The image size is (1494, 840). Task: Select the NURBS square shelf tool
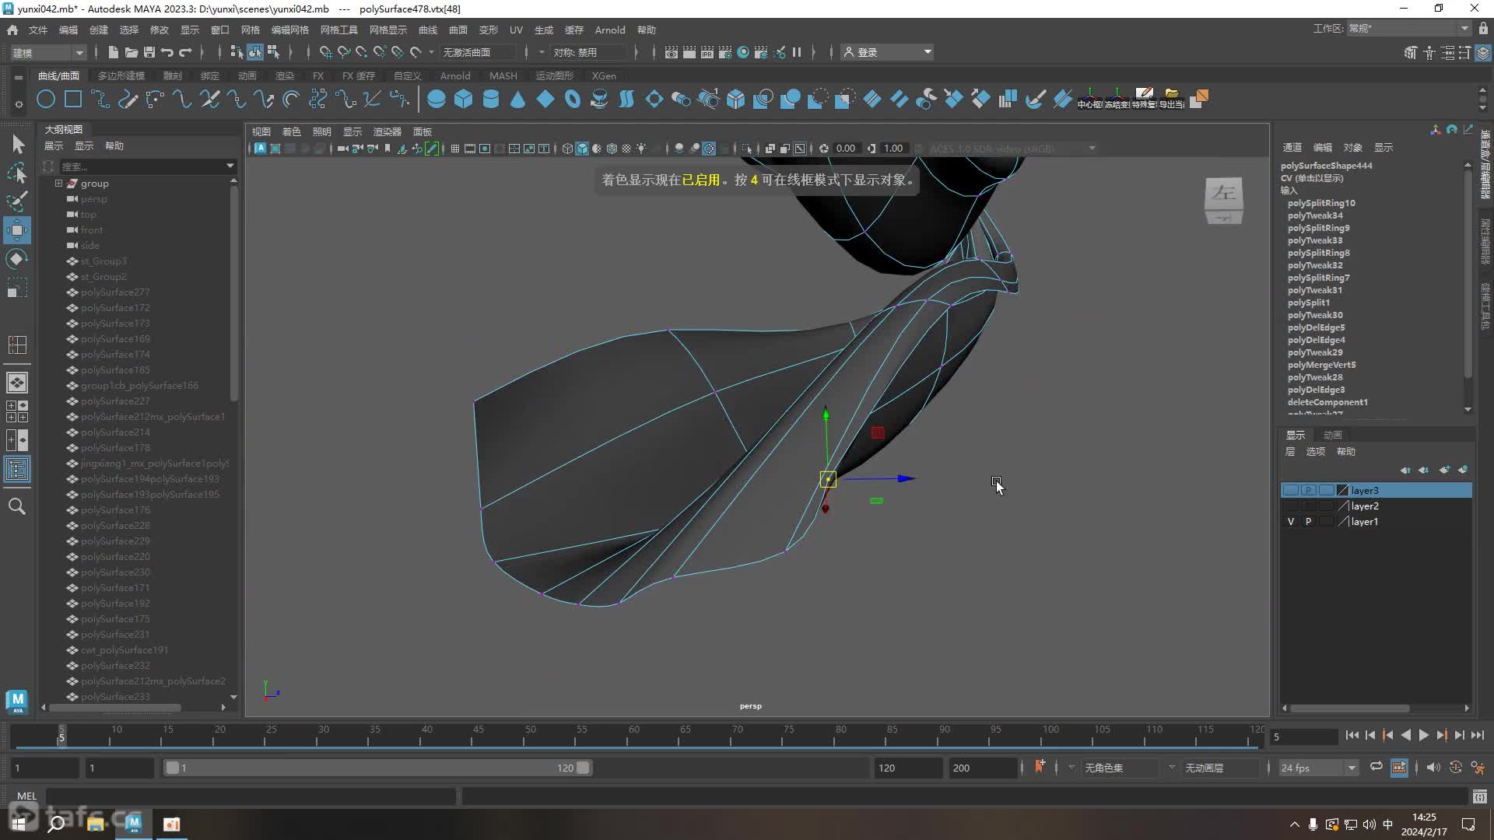73,100
